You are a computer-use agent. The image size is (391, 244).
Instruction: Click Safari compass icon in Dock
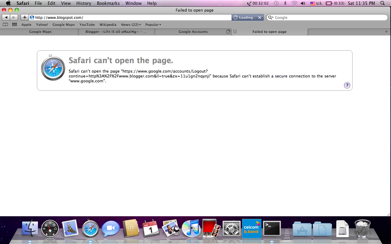point(91,228)
